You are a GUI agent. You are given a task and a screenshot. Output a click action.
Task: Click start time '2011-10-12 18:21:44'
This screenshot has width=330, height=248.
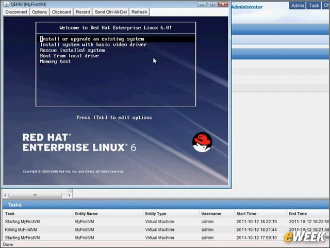point(257,229)
